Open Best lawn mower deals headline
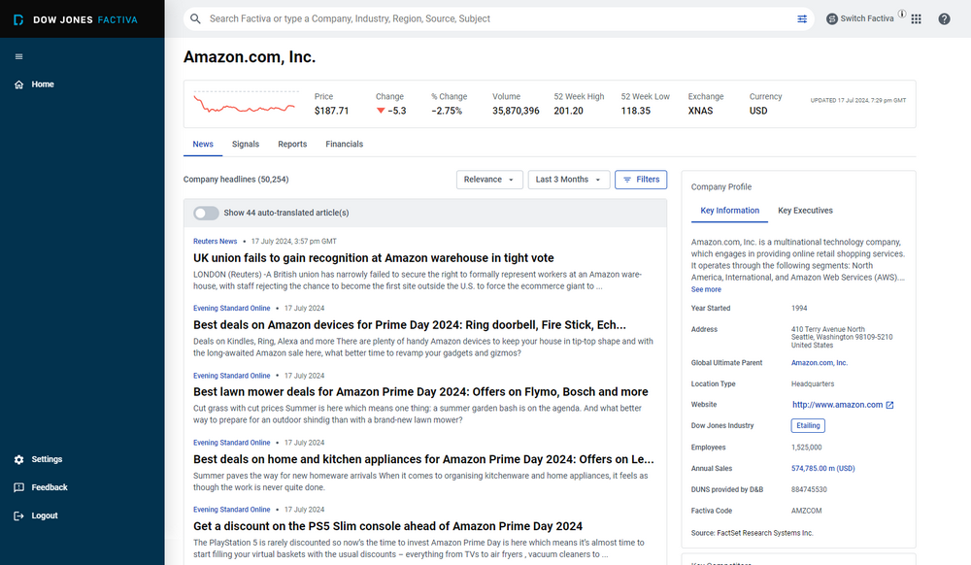The width and height of the screenshot is (971, 565). (420, 392)
